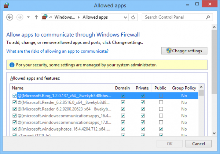Viewport: 220px width, 154px height.
Task: Toggle Microsoft.Reader_6.2.9200.20623 enabled checkbox
Action: 14,109
